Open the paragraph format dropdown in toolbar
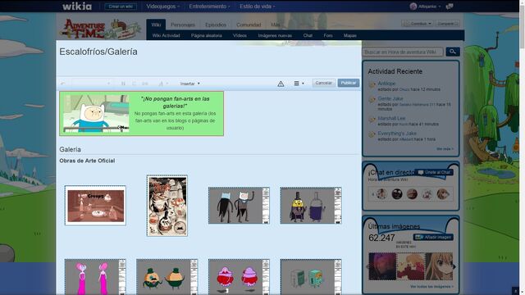 pyautogui.click(x=90, y=84)
